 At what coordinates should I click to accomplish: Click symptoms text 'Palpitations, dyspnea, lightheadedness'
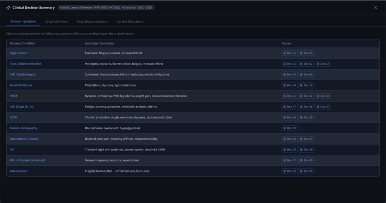(111, 85)
